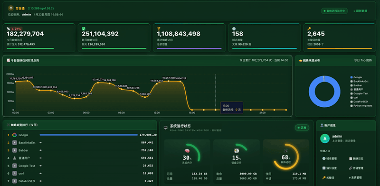380x186 pixels.
Task: Click the round 'A' admin avatar
Action: [325, 138]
